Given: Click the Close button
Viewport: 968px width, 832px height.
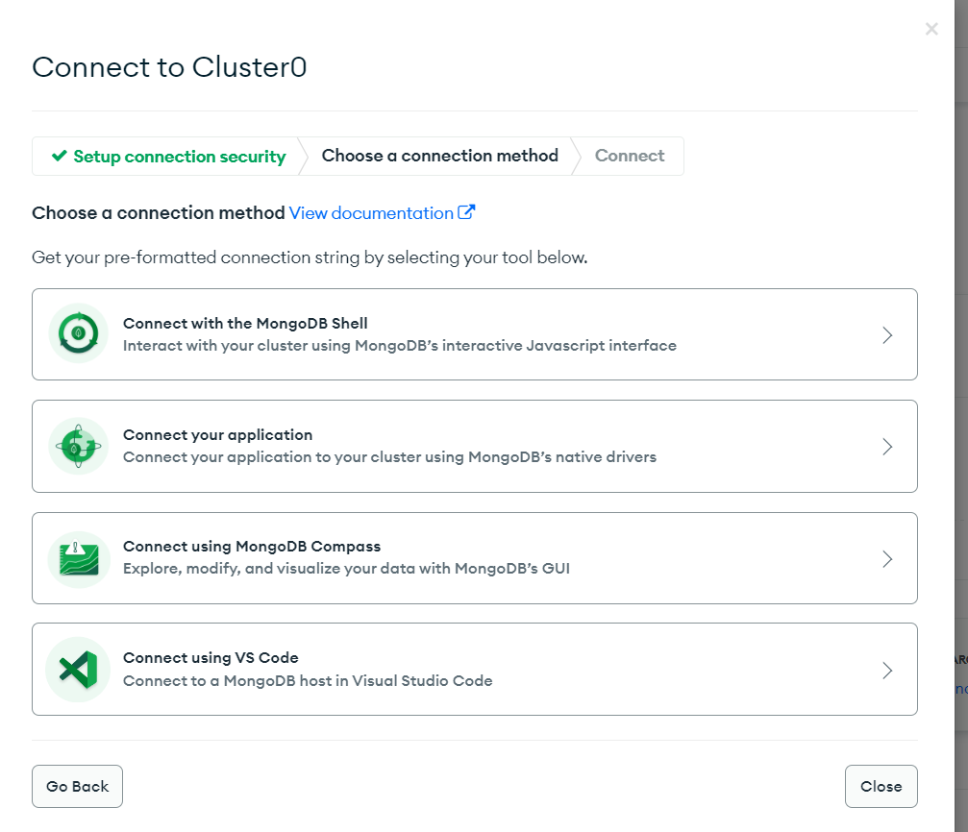Looking at the screenshot, I should click(x=881, y=786).
